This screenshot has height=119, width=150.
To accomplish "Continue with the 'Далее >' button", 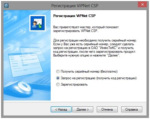I will (83, 109).
